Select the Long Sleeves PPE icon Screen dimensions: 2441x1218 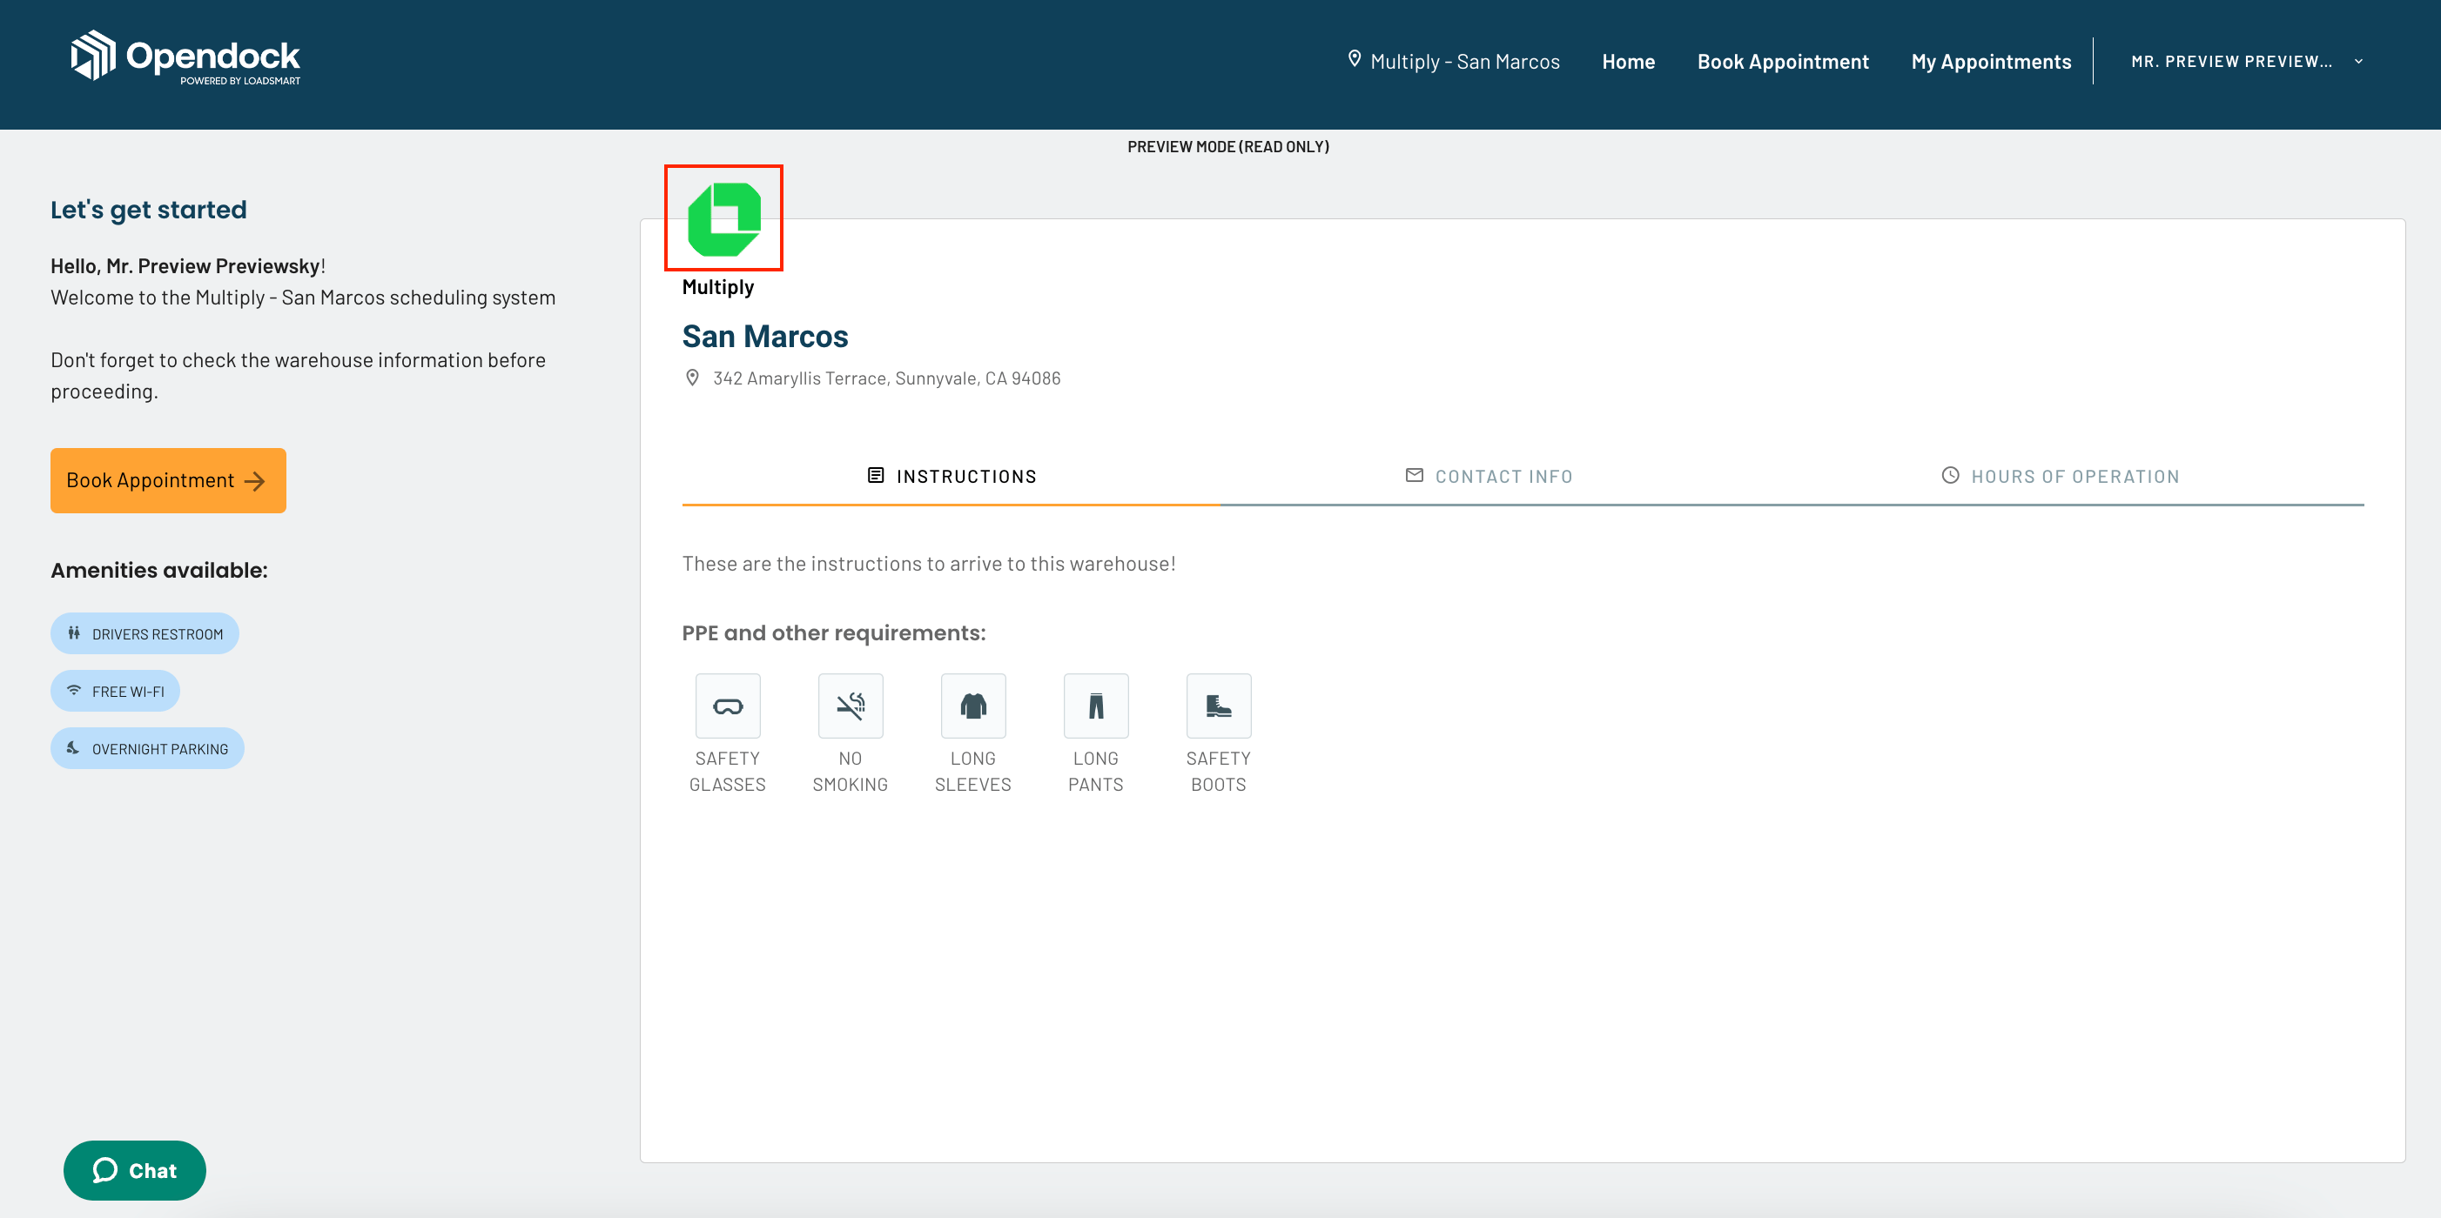click(973, 706)
